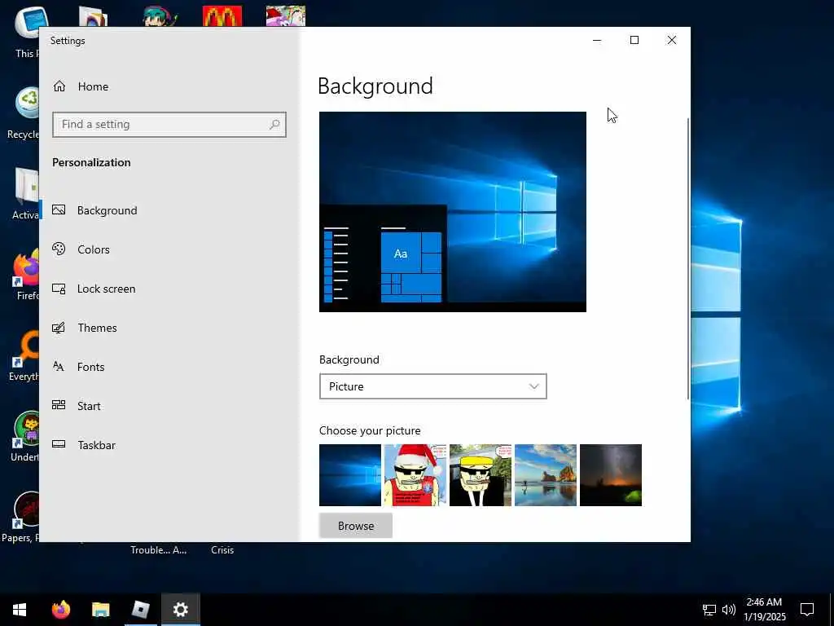Click the volume speaker icon
Image resolution: width=834 pixels, height=626 pixels.
729,610
